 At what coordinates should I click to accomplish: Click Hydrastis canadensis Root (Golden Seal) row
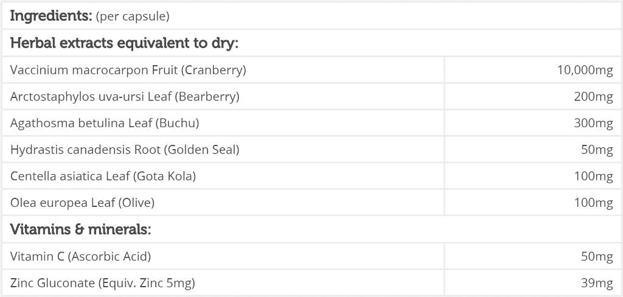[311, 150]
